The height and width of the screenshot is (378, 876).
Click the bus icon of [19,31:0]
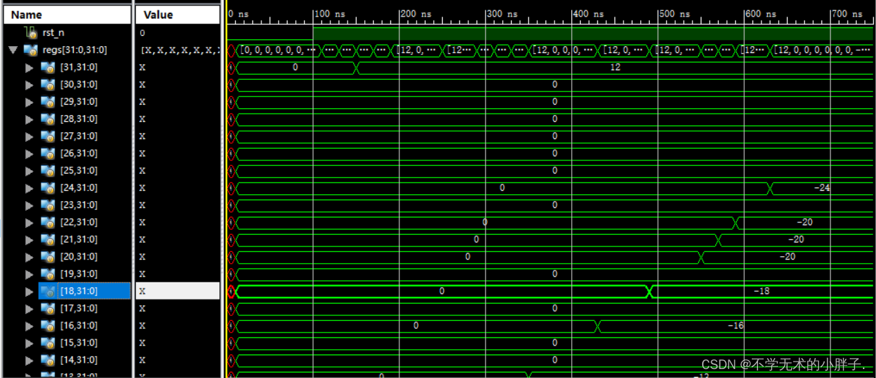47,273
